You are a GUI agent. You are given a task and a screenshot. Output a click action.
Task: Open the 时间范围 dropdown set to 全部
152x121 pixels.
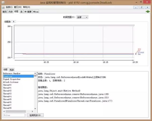tap(82, 17)
